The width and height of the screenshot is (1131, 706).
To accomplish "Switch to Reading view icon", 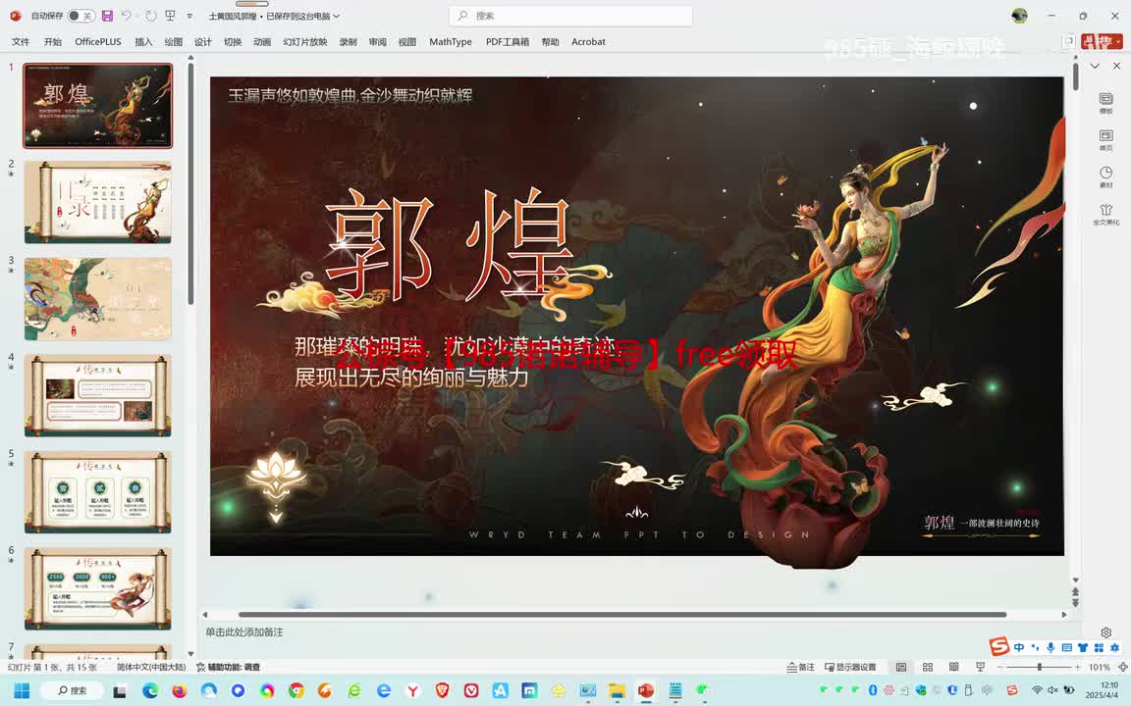I will 953,667.
